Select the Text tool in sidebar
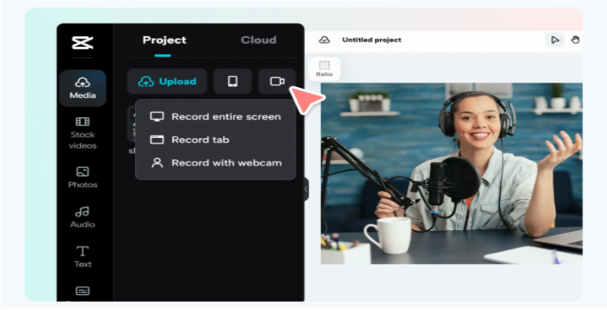The height and width of the screenshot is (310, 607). (82, 257)
